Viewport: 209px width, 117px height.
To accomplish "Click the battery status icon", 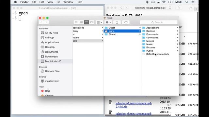I will [x=170, y=2].
